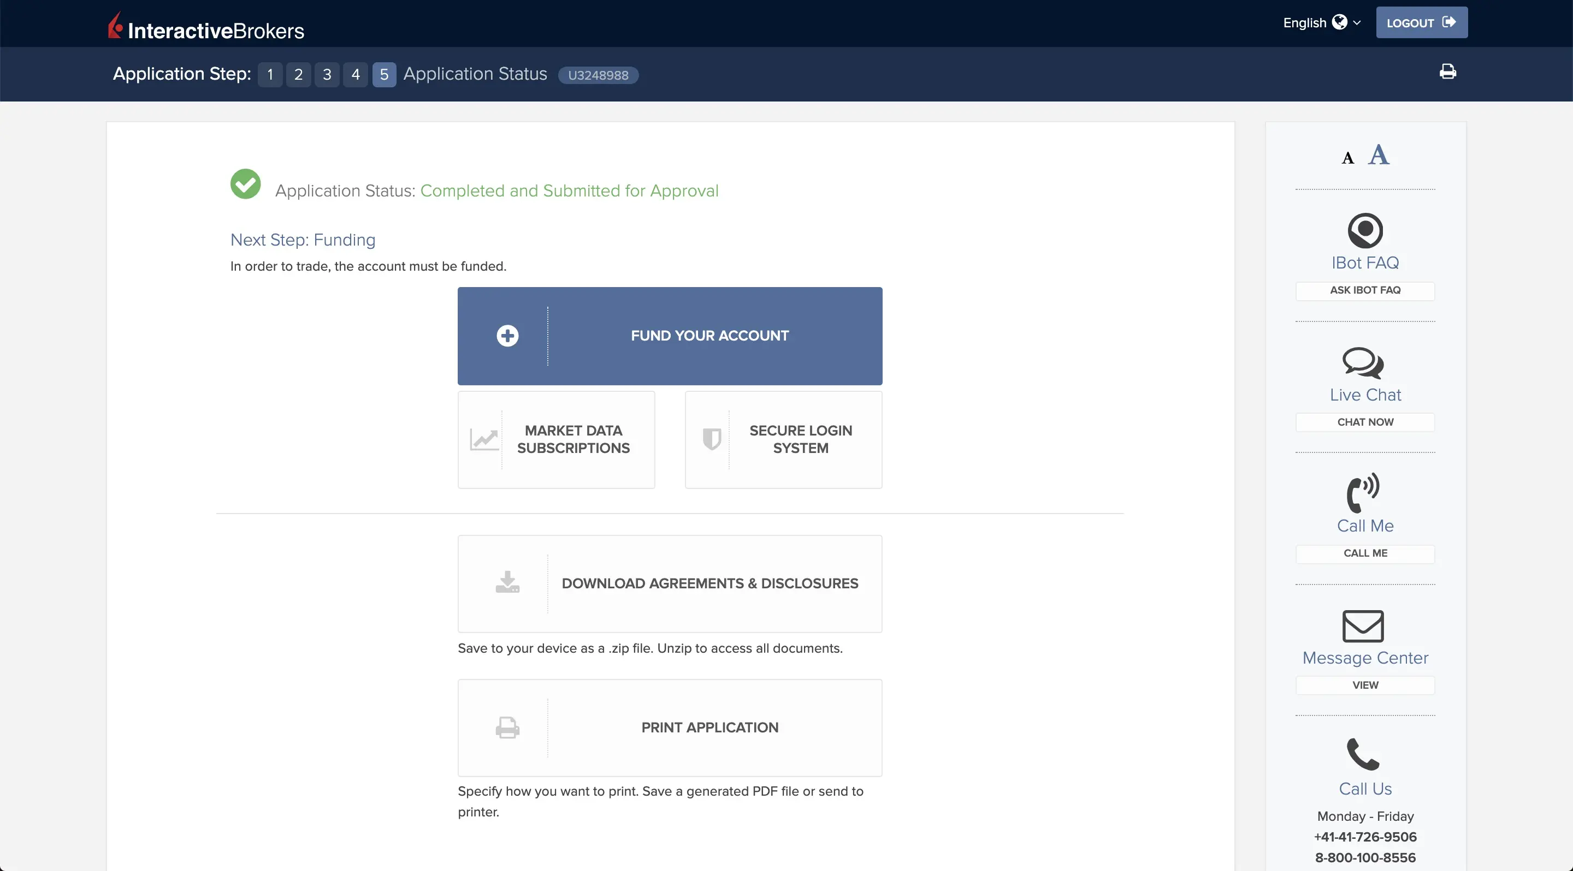The height and width of the screenshot is (871, 1573).
Task: Open the Call Us link
Action: pos(1365,789)
